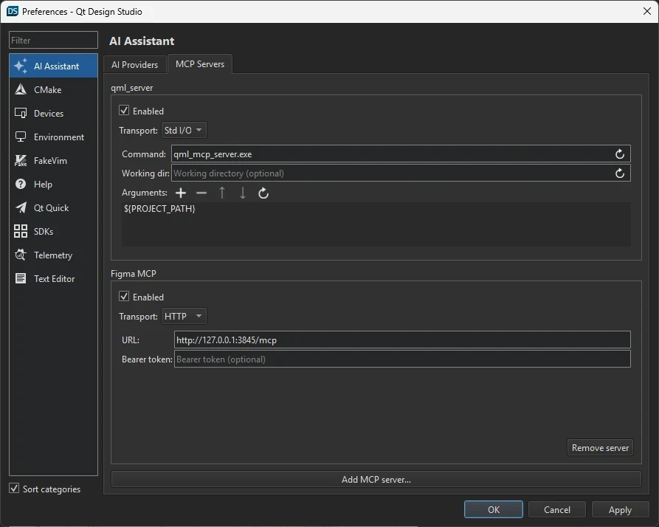Uncheck Sort categories at bottom left
Screen dimensions: 659x527
pos(13,489)
